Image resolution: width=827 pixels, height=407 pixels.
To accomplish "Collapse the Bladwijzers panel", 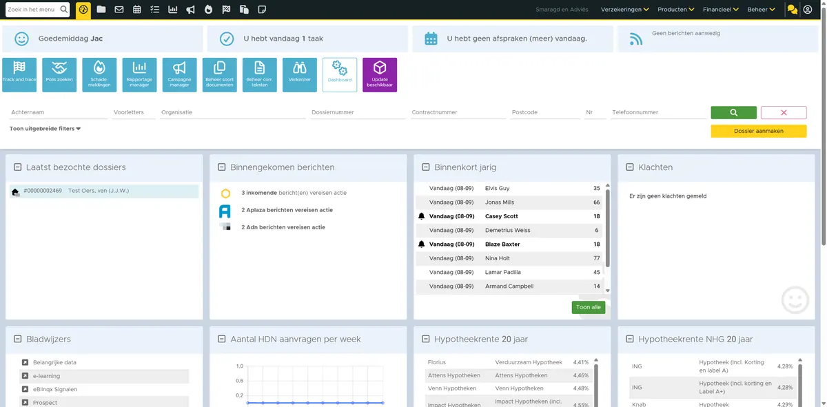I will click(17, 339).
